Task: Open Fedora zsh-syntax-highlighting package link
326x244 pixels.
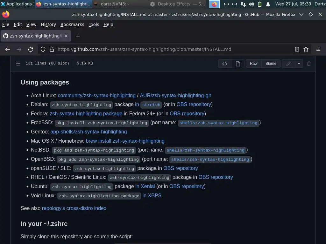Action: point(86,114)
